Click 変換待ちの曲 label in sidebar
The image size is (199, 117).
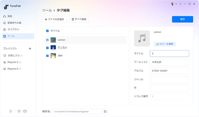[14, 23]
